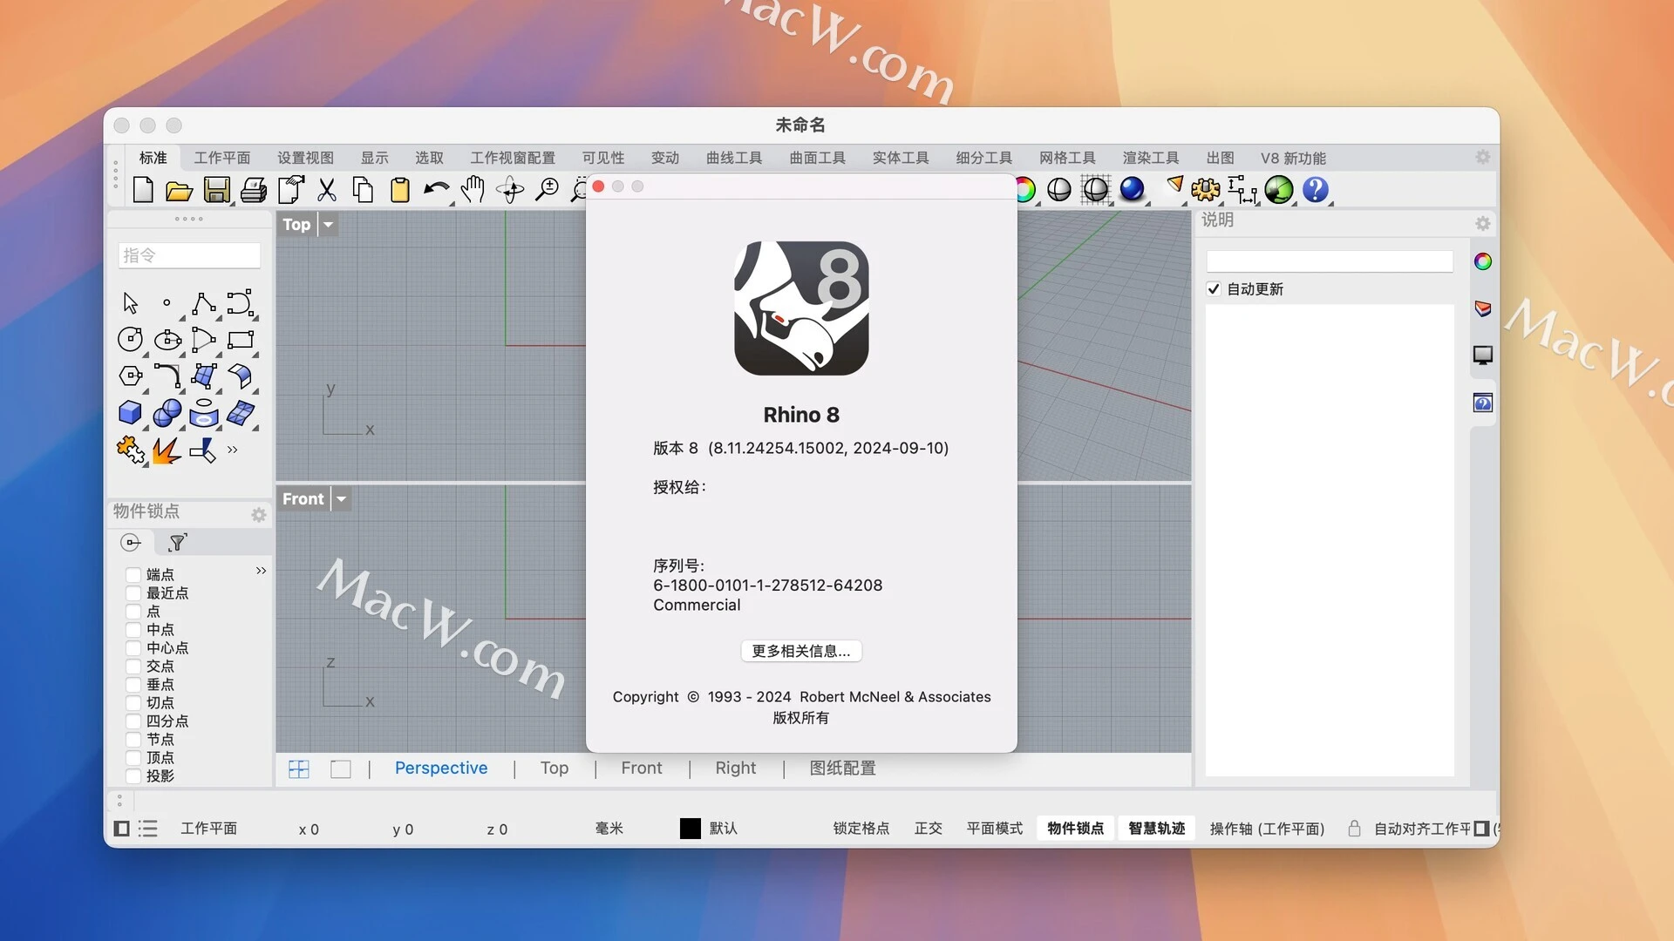Screen dimensions: 1674x941
Task: Toggle 智慧轨迹 in the status bar
Action: coord(1157,829)
